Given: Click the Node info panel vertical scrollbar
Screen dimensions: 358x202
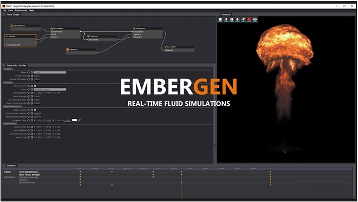Looking at the screenshot, I should tap(214, 105).
